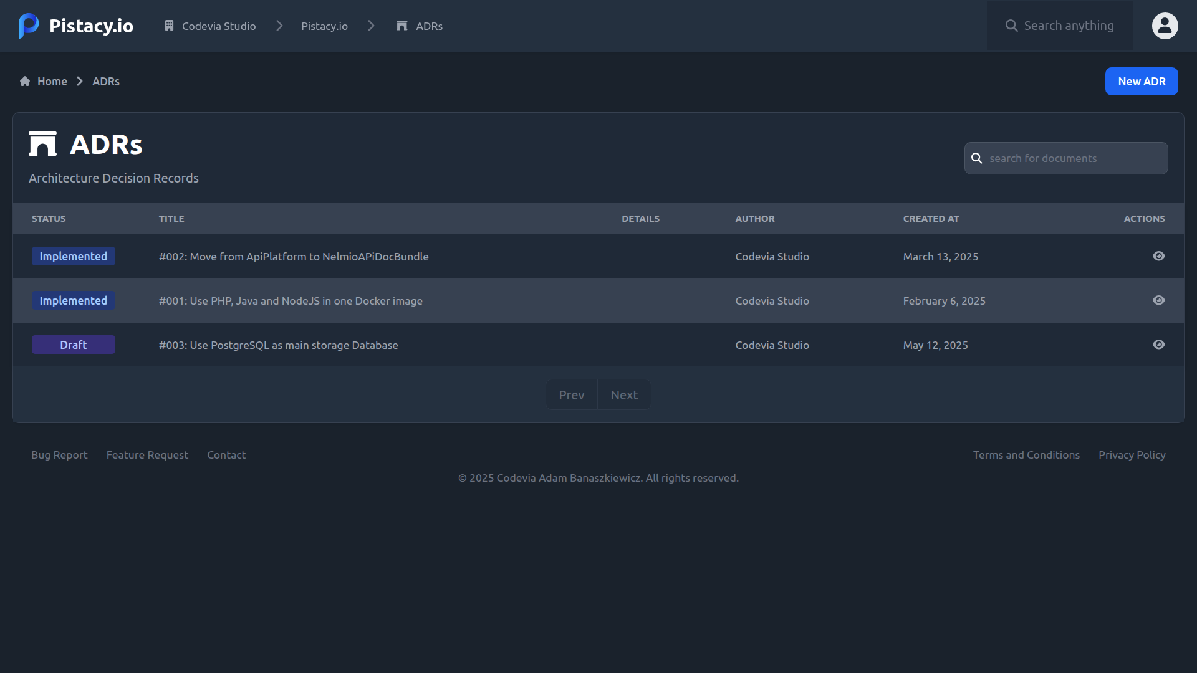The image size is (1197, 673).
Task: Open the user profile avatar menu
Action: (x=1165, y=26)
